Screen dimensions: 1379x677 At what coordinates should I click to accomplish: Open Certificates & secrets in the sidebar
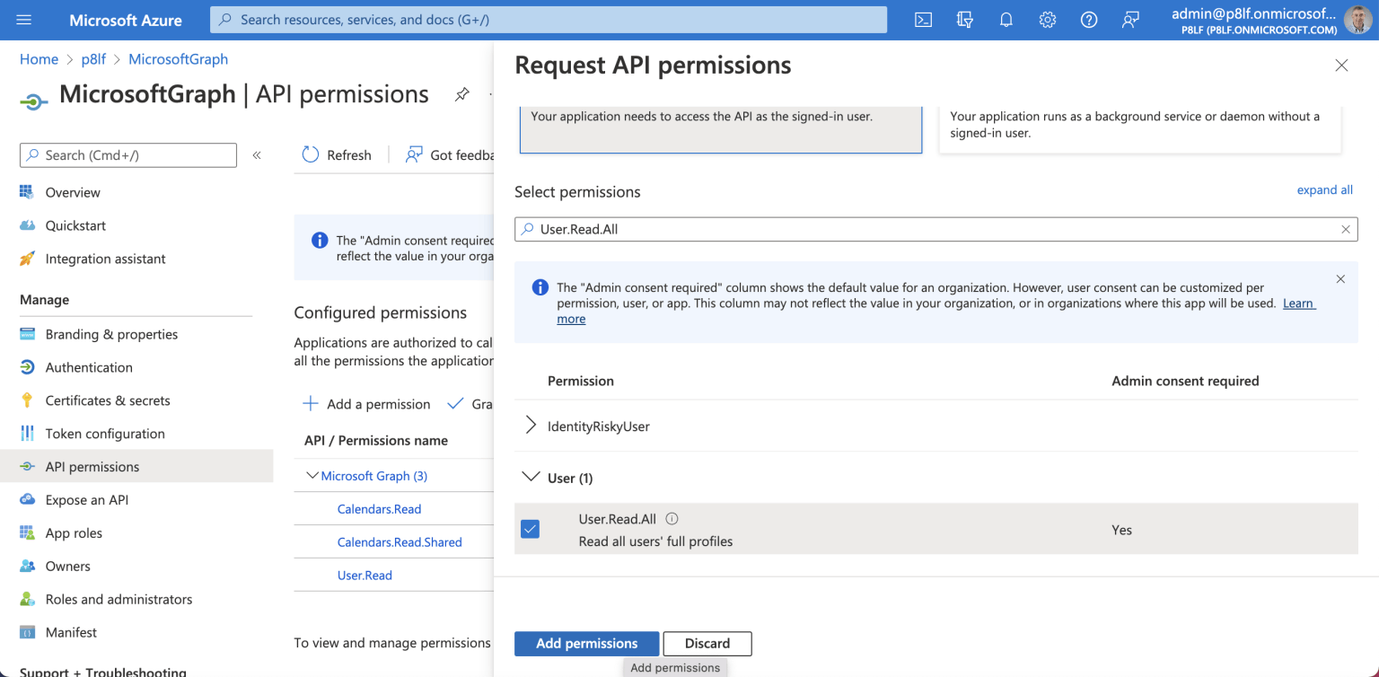tap(108, 400)
